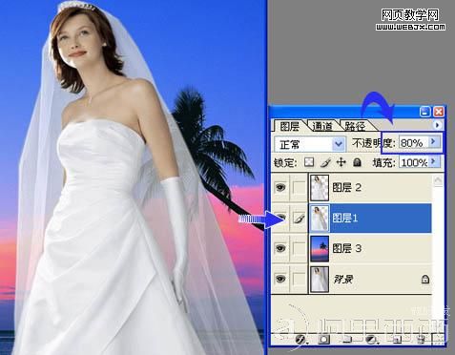
Task: Hide the 背景 layer via its eye
Action: [280, 279]
